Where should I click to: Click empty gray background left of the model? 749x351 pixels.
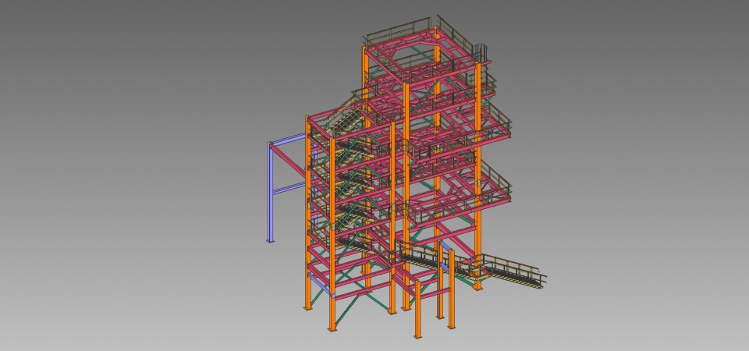click(x=117, y=195)
